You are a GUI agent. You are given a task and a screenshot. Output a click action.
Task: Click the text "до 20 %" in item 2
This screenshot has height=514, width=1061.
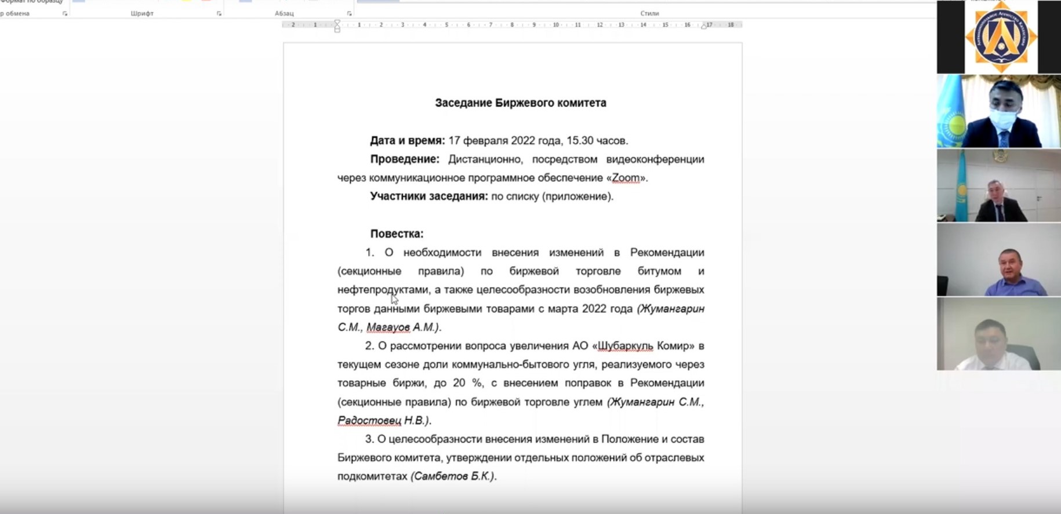coord(458,383)
